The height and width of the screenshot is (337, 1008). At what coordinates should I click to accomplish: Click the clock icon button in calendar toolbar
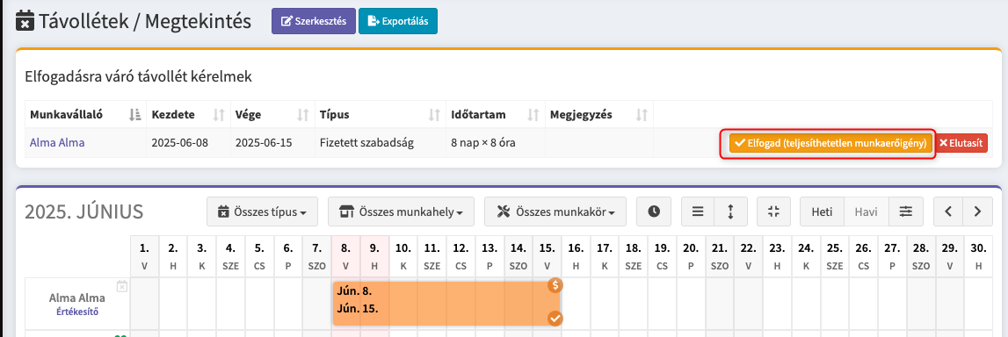point(654,212)
